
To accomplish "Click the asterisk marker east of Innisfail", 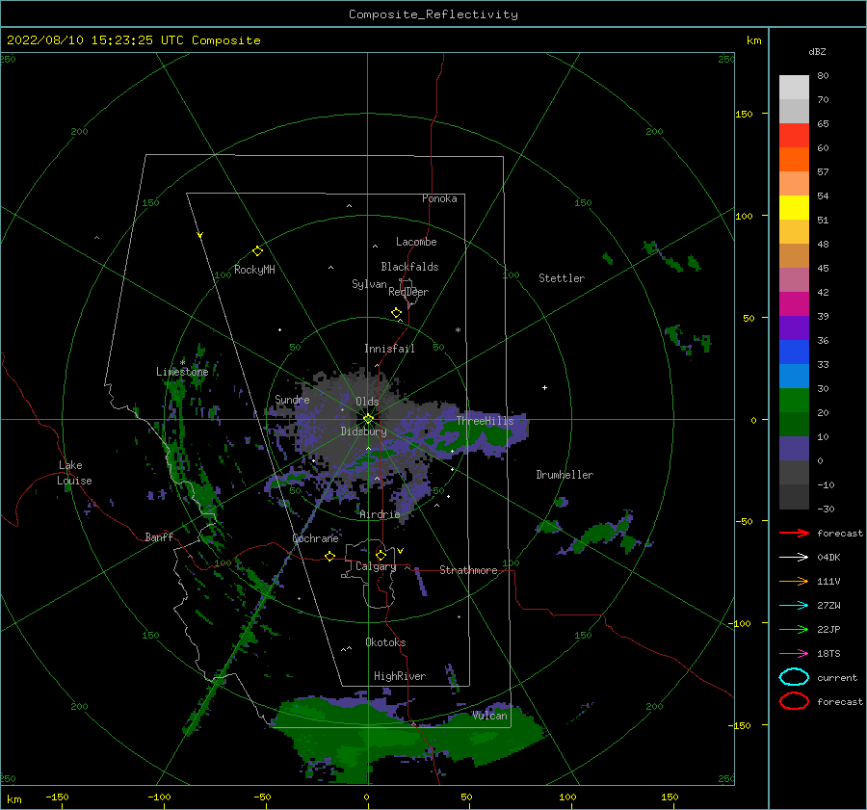I will [458, 330].
